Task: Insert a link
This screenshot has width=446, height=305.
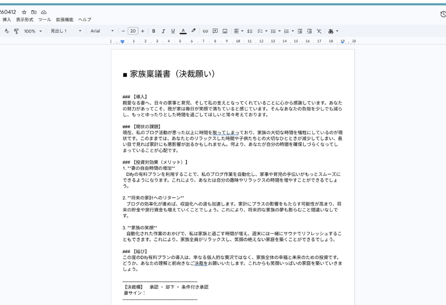Action: coord(205,31)
